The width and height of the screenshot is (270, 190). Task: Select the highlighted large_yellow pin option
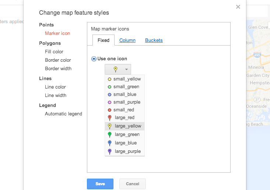pyautogui.click(x=125, y=126)
